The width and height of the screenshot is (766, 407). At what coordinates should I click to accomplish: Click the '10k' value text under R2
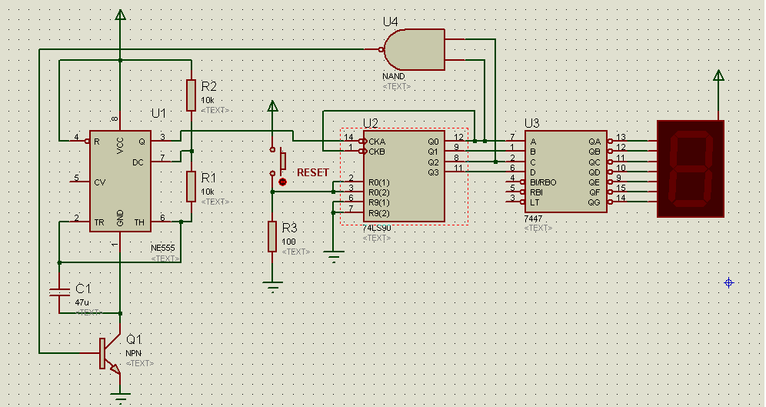pyautogui.click(x=208, y=100)
